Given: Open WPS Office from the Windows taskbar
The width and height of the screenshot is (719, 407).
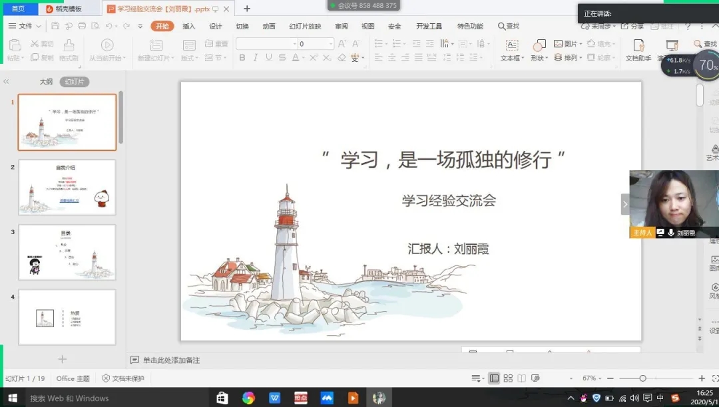Looking at the screenshot, I should pos(274,398).
